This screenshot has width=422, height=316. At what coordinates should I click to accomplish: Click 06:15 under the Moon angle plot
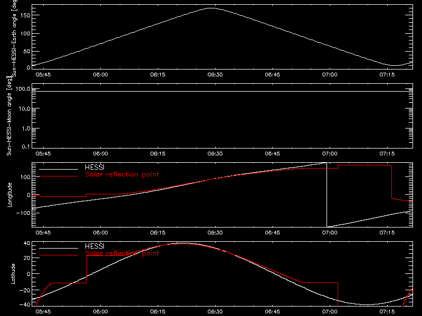[x=158, y=153]
